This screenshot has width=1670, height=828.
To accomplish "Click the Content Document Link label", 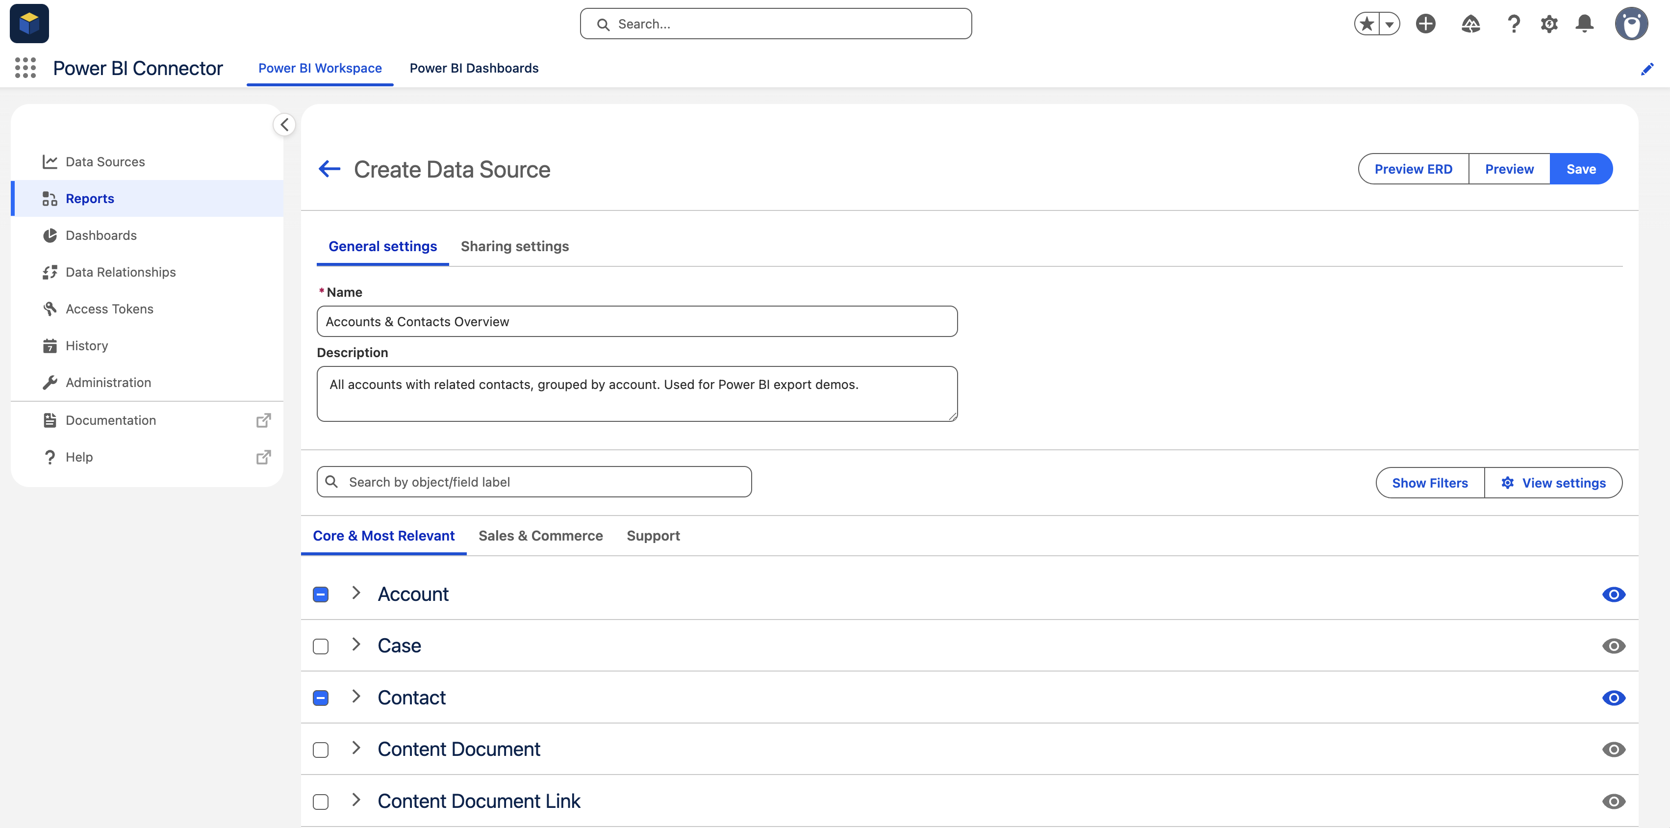I will tap(479, 802).
